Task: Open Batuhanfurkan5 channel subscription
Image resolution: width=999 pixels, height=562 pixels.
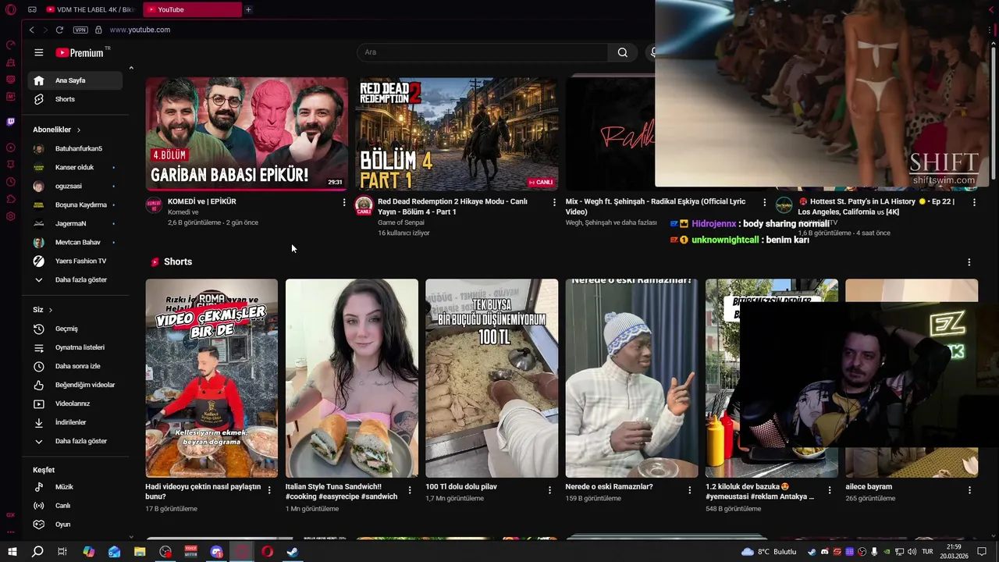Action: tap(75, 148)
